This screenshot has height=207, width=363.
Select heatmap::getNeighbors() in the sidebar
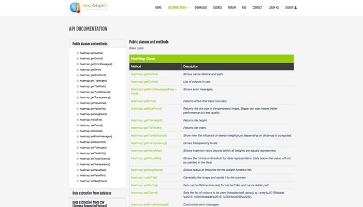tap(93, 114)
